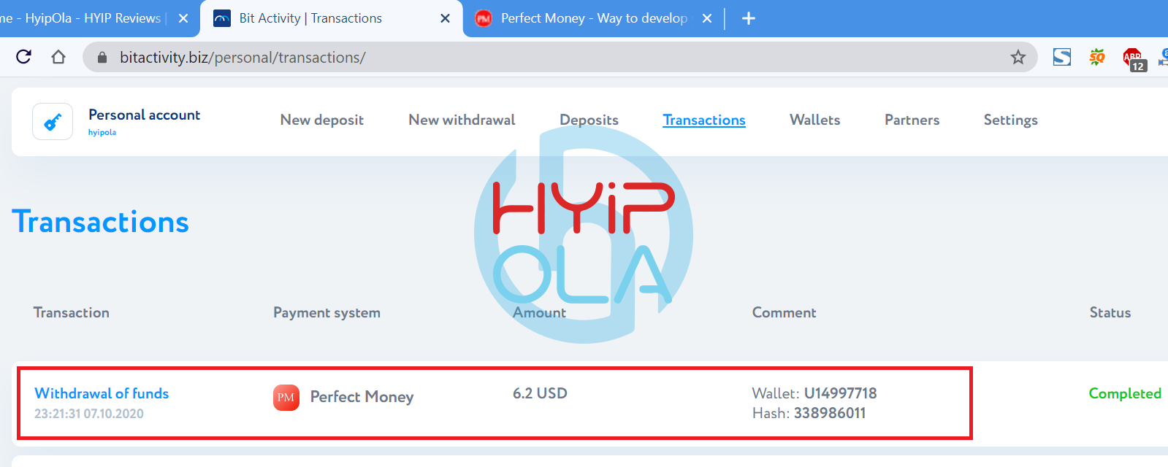The height and width of the screenshot is (467, 1168).
Task: Click the Withdrawal of funds transaction link
Action: point(102,393)
